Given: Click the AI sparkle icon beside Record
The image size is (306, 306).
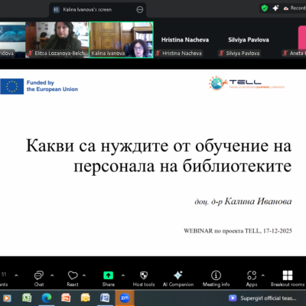Looking at the screenshot, I should pos(275,8).
